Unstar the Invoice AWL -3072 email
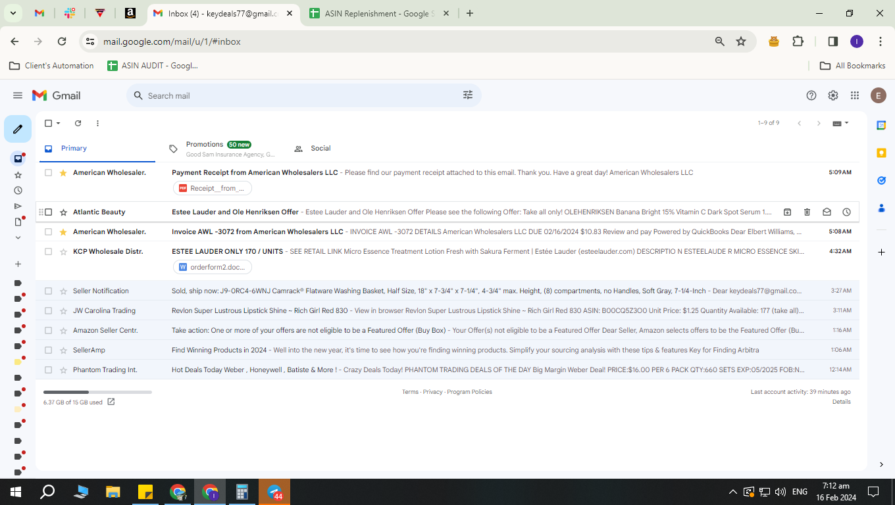The width and height of the screenshot is (895, 505). pos(63,231)
